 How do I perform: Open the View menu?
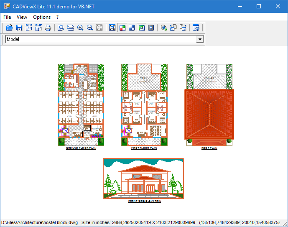(x=22, y=17)
